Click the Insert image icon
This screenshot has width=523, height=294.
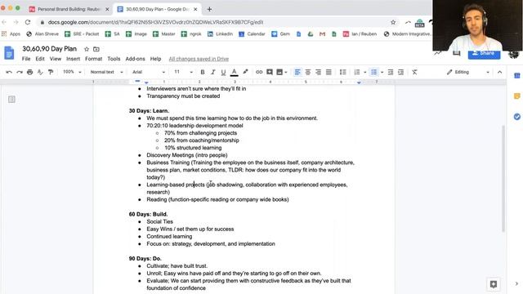[x=279, y=72]
